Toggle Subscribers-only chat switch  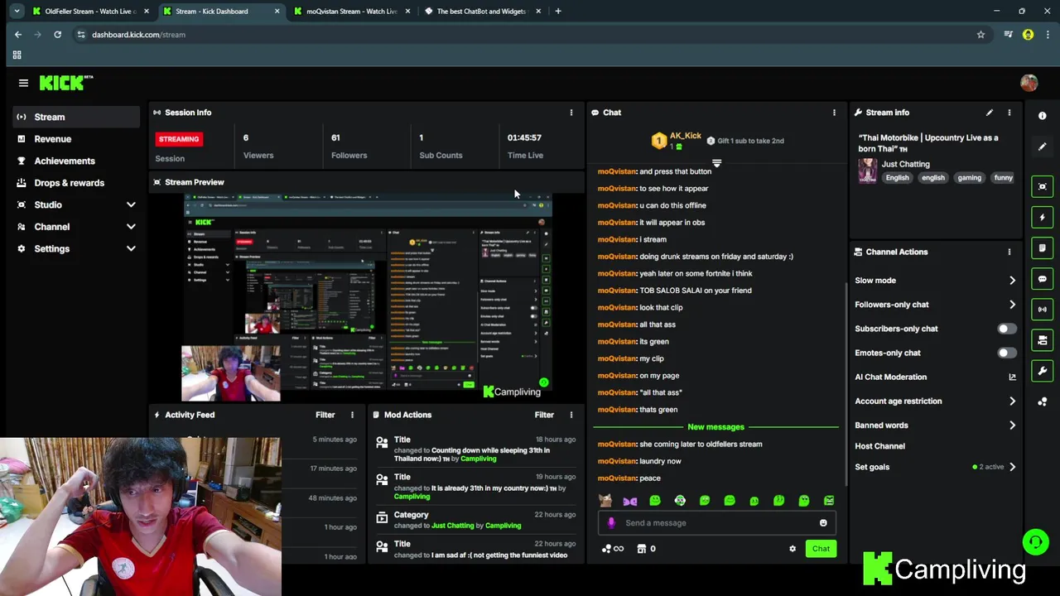tap(1006, 329)
